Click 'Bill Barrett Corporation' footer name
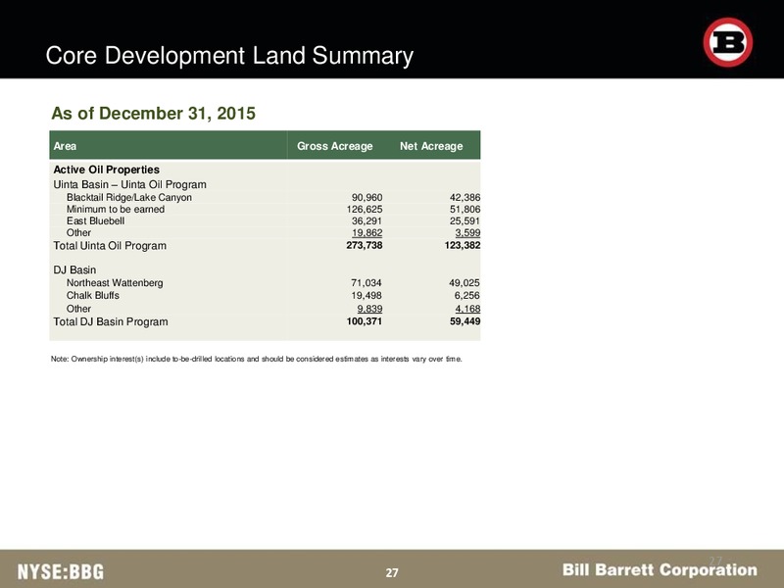This screenshot has height=588, width=784. 660,569
